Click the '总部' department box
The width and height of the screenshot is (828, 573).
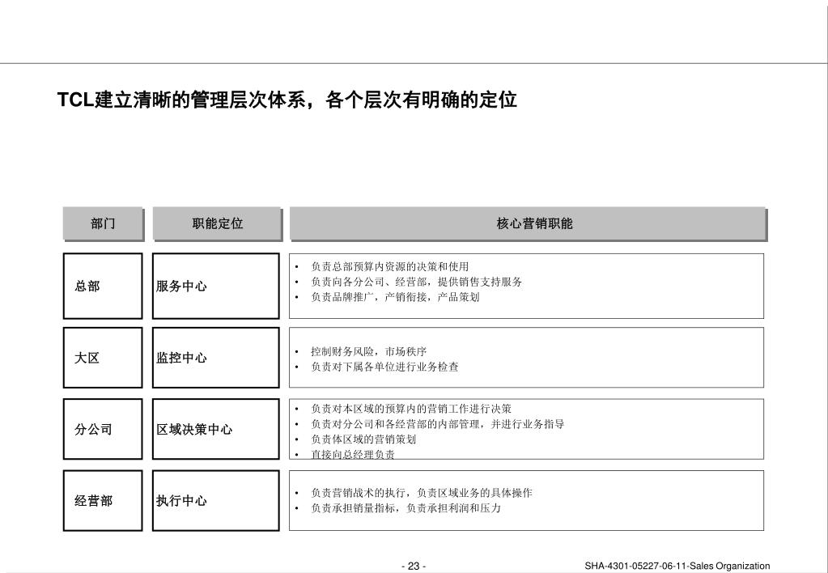tap(103, 286)
